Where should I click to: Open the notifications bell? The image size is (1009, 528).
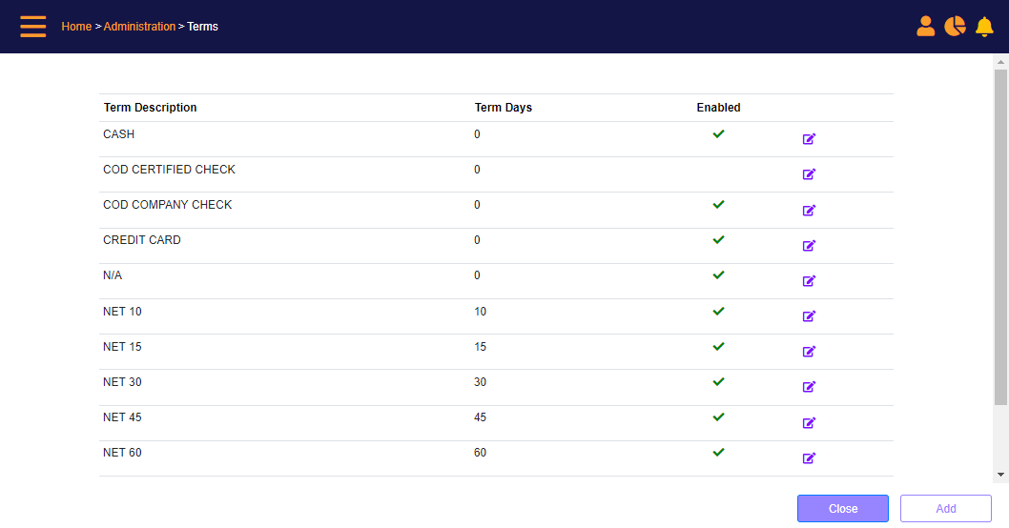[984, 27]
